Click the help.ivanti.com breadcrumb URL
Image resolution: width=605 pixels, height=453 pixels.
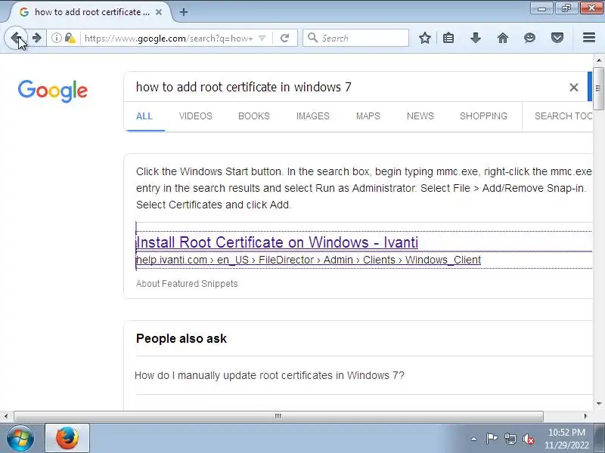coord(309,260)
